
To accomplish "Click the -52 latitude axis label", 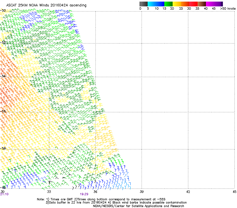I will [x=3, y=43].
